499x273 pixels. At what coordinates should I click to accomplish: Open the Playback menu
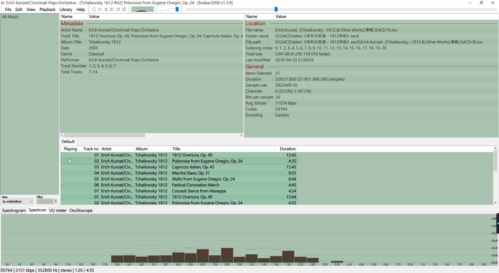[x=47, y=9]
